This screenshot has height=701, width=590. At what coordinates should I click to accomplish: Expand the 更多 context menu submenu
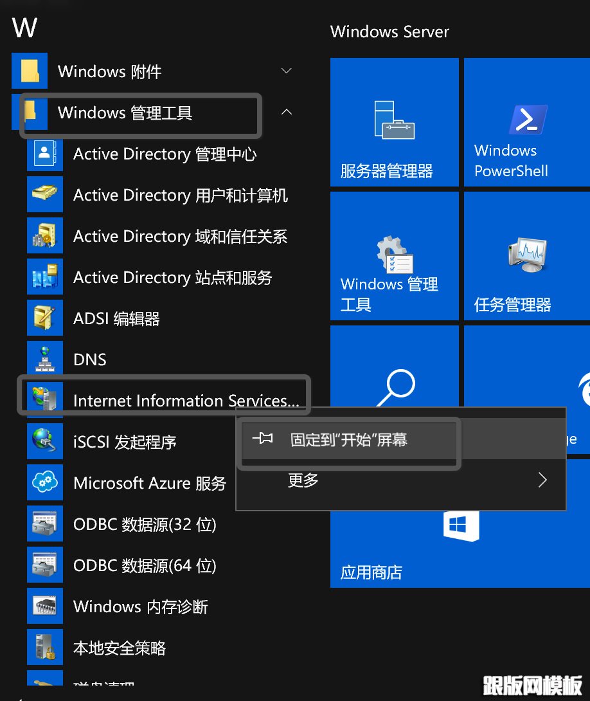[x=302, y=480]
